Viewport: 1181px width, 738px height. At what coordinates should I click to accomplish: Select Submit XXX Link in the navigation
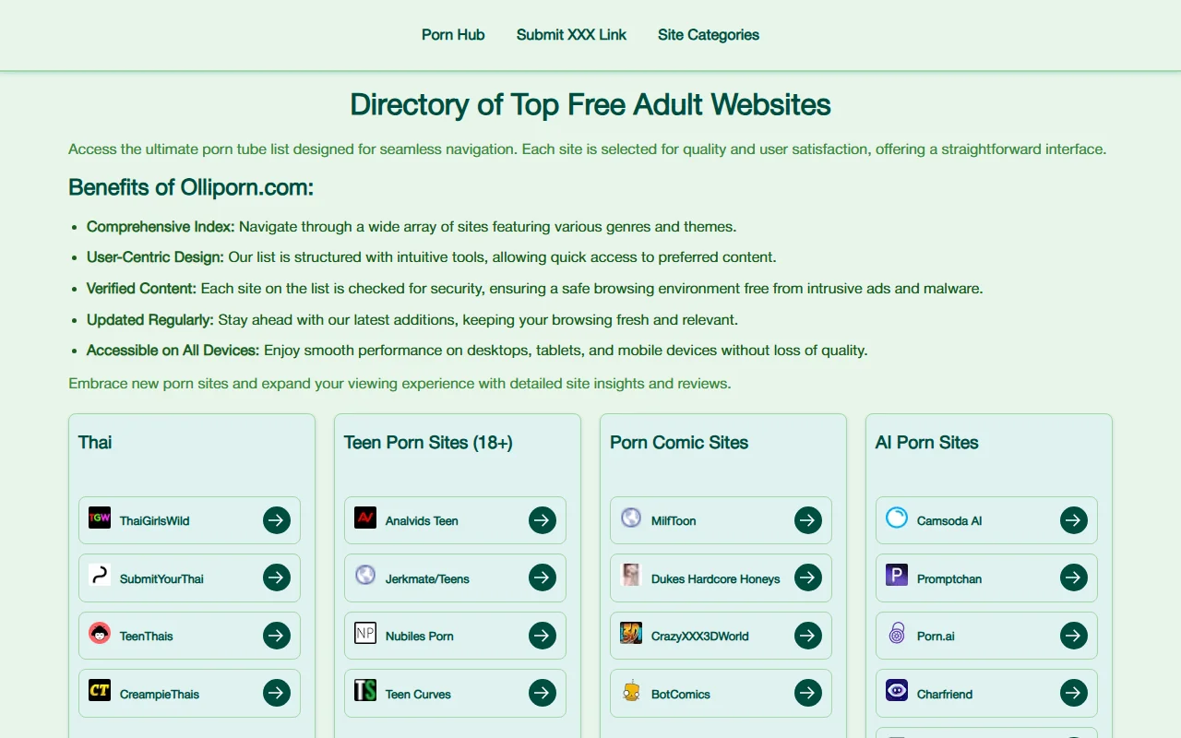[571, 34]
